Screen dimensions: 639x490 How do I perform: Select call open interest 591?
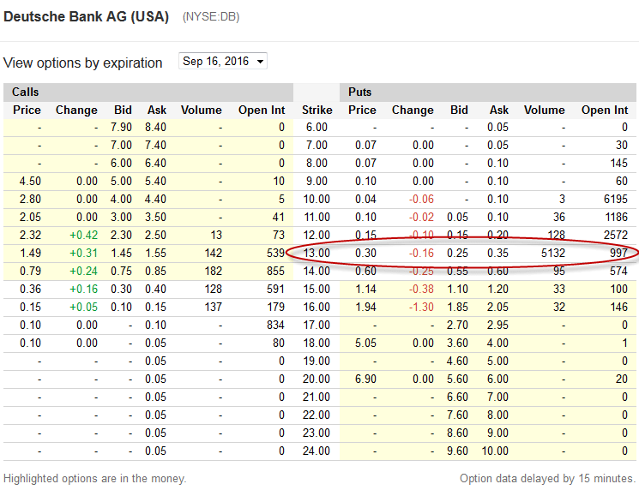click(275, 289)
